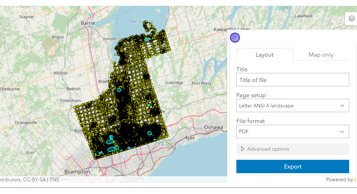Click the triangle icon beside Advanced options
Viewport: 357px width, 194px height.
pos(242,149)
